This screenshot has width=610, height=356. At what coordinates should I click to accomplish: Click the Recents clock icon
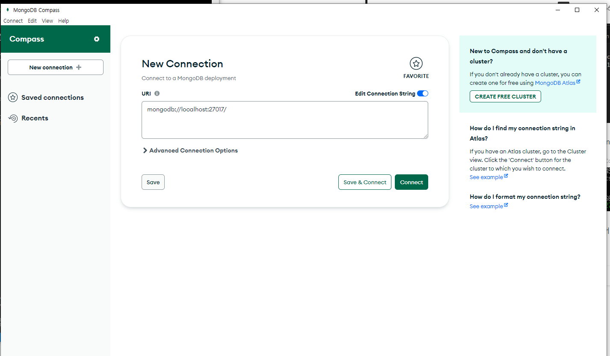[13, 118]
